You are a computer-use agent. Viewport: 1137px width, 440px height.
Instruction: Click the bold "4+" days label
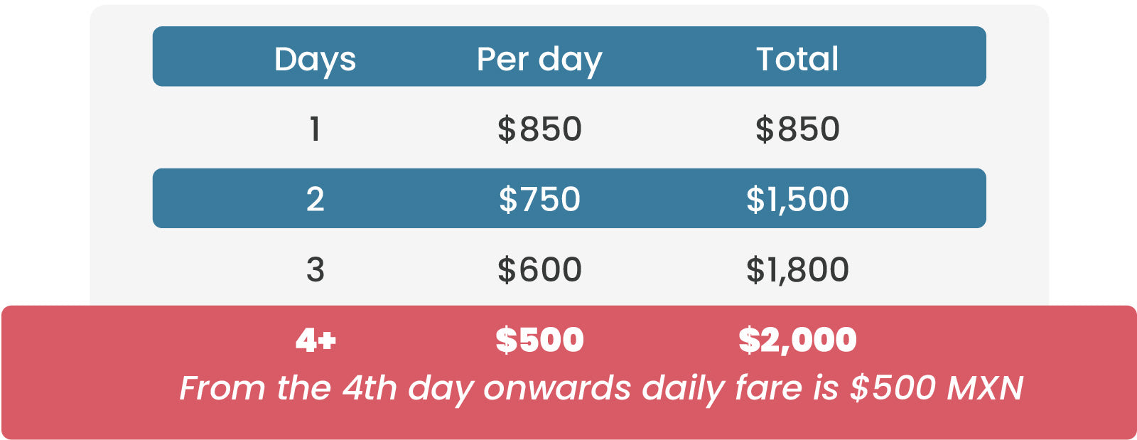pyautogui.click(x=316, y=340)
